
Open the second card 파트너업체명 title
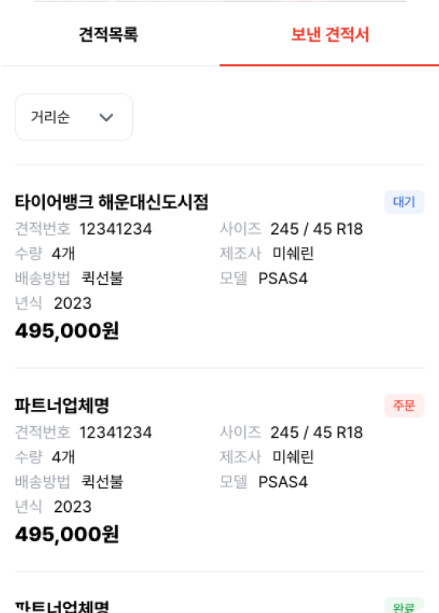click(x=62, y=405)
